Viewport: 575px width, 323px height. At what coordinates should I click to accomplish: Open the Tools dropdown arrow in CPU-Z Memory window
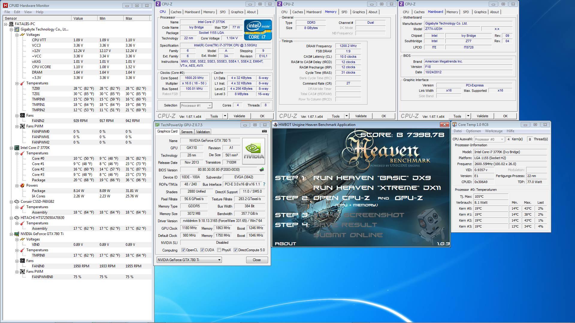pos(346,116)
